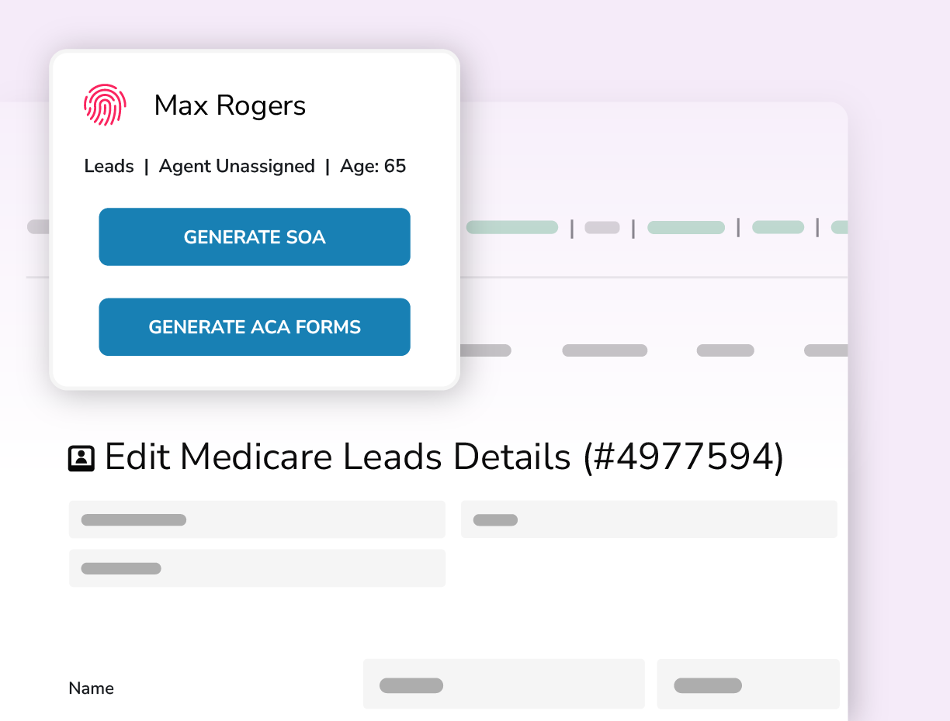Click the top-right input field under the heading

[x=649, y=519]
